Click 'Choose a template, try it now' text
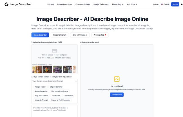Screen dimensions: 183x117 [42, 64]
